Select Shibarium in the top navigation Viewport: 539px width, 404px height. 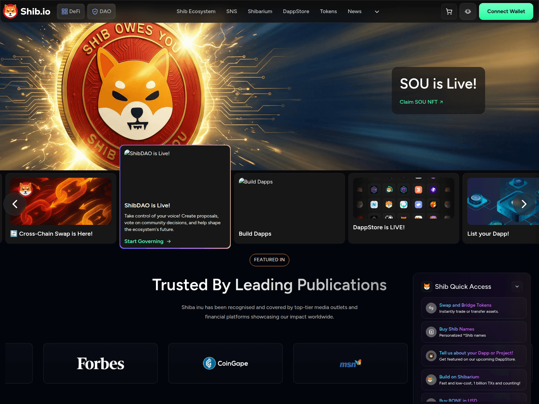pos(260,11)
